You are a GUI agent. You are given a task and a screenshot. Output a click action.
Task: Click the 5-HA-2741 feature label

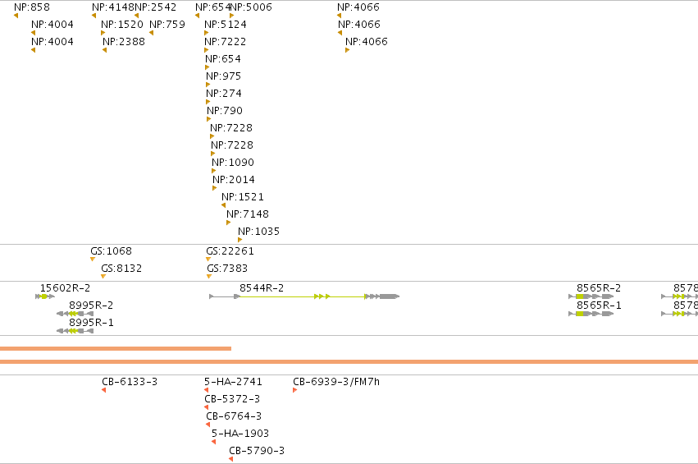pyautogui.click(x=233, y=382)
